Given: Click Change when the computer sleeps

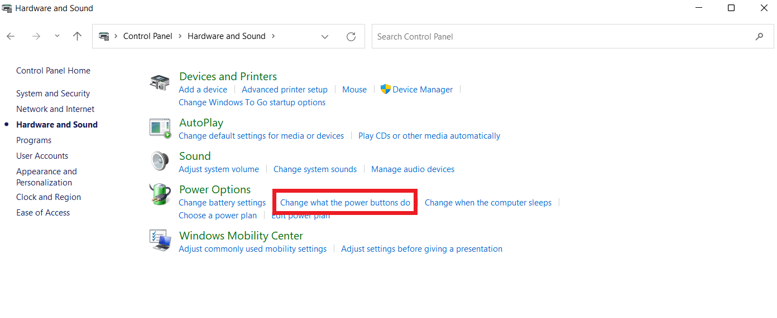Looking at the screenshot, I should [x=488, y=203].
